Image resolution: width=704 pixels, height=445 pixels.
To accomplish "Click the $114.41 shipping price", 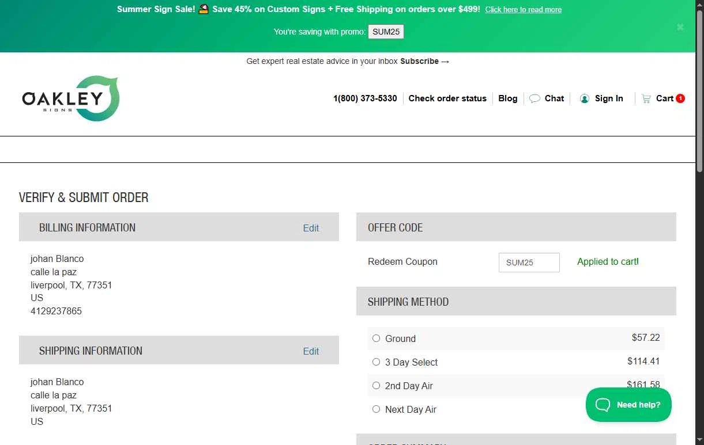I will (x=643, y=361).
